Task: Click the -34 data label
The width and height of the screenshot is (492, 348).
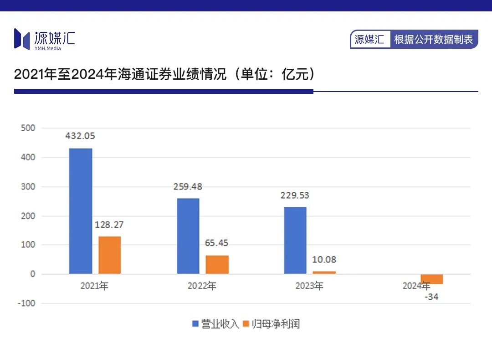Action: (431, 297)
